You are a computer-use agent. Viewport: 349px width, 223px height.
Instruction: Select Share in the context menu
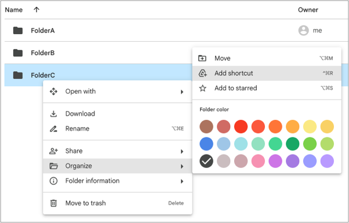click(118, 151)
